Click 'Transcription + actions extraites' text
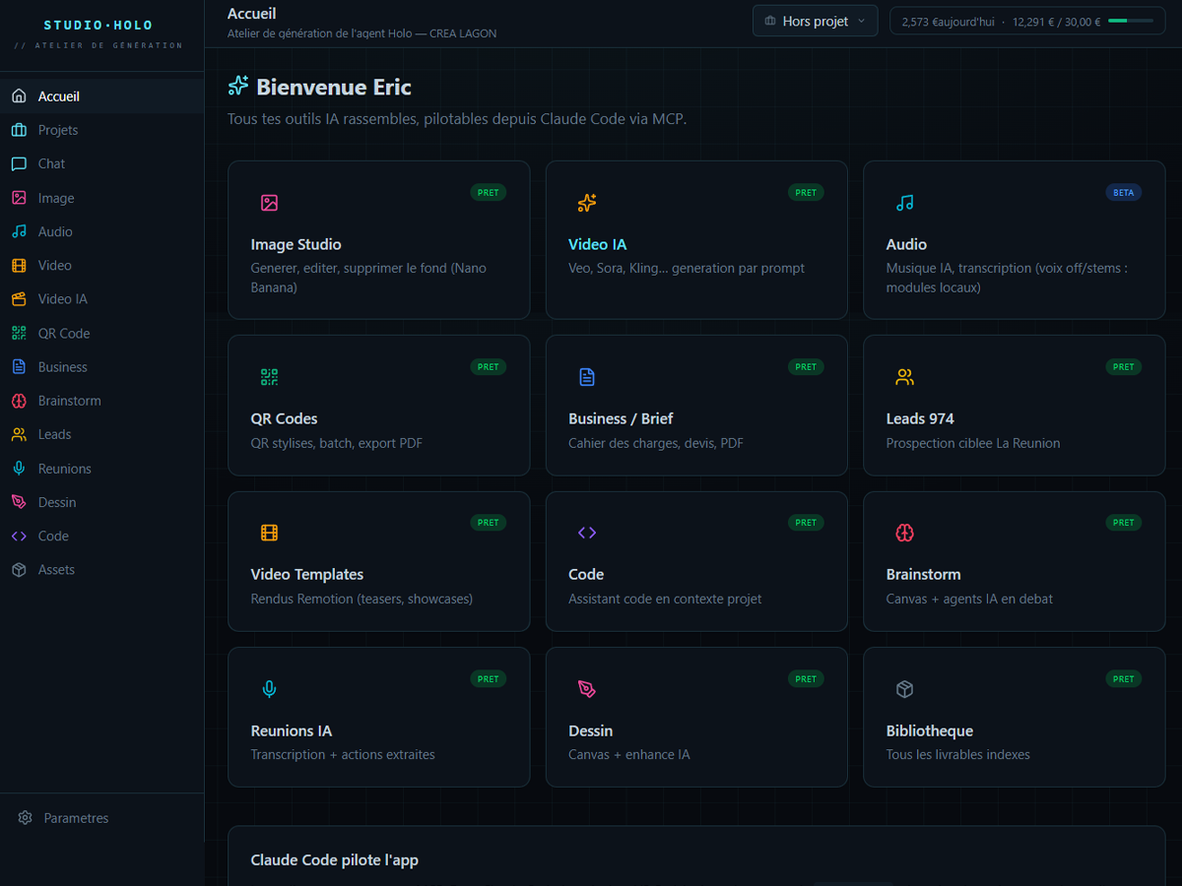Viewport: 1182px width, 886px height. pyautogui.click(x=343, y=754)
